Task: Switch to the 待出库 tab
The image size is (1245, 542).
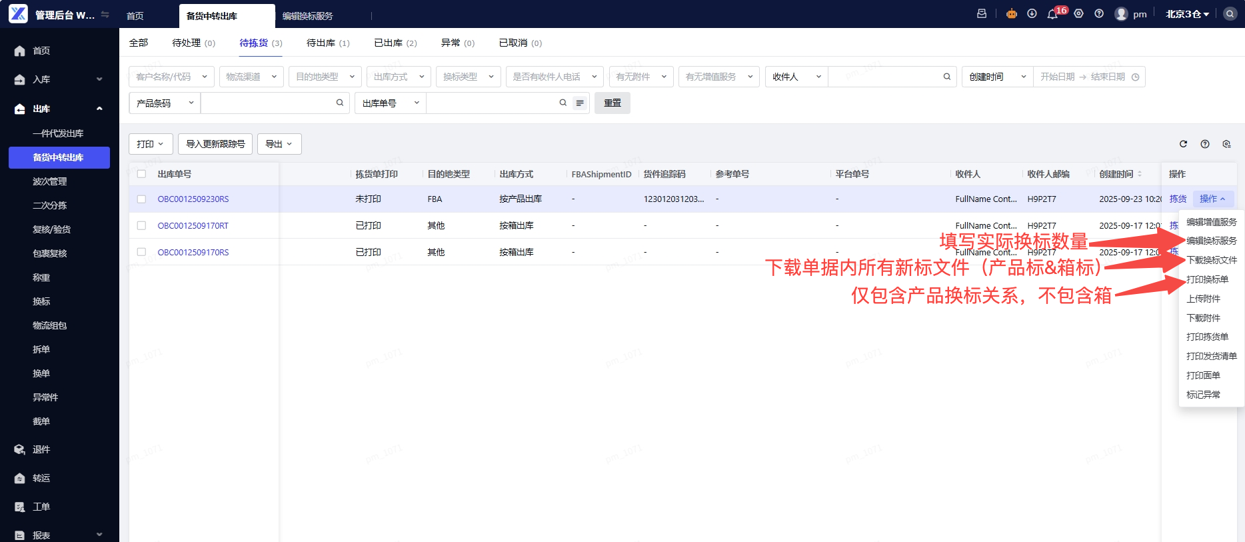Action: [327, 43]
